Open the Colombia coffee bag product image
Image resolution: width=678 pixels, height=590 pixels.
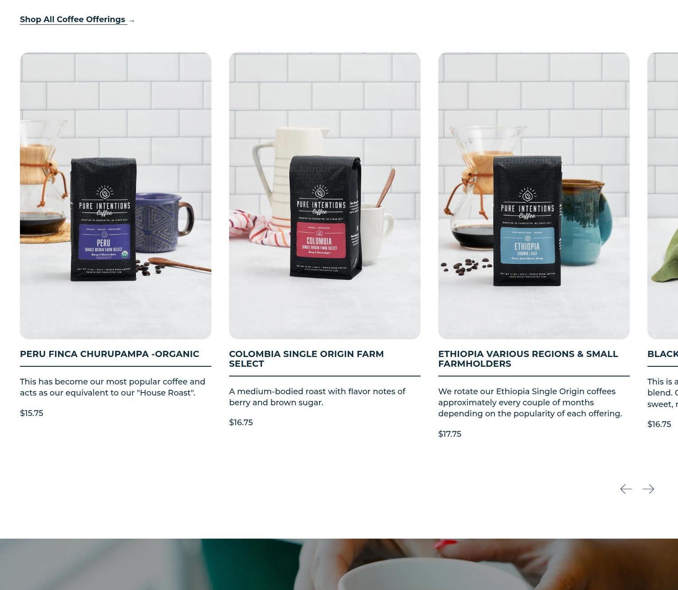(325, 196)
